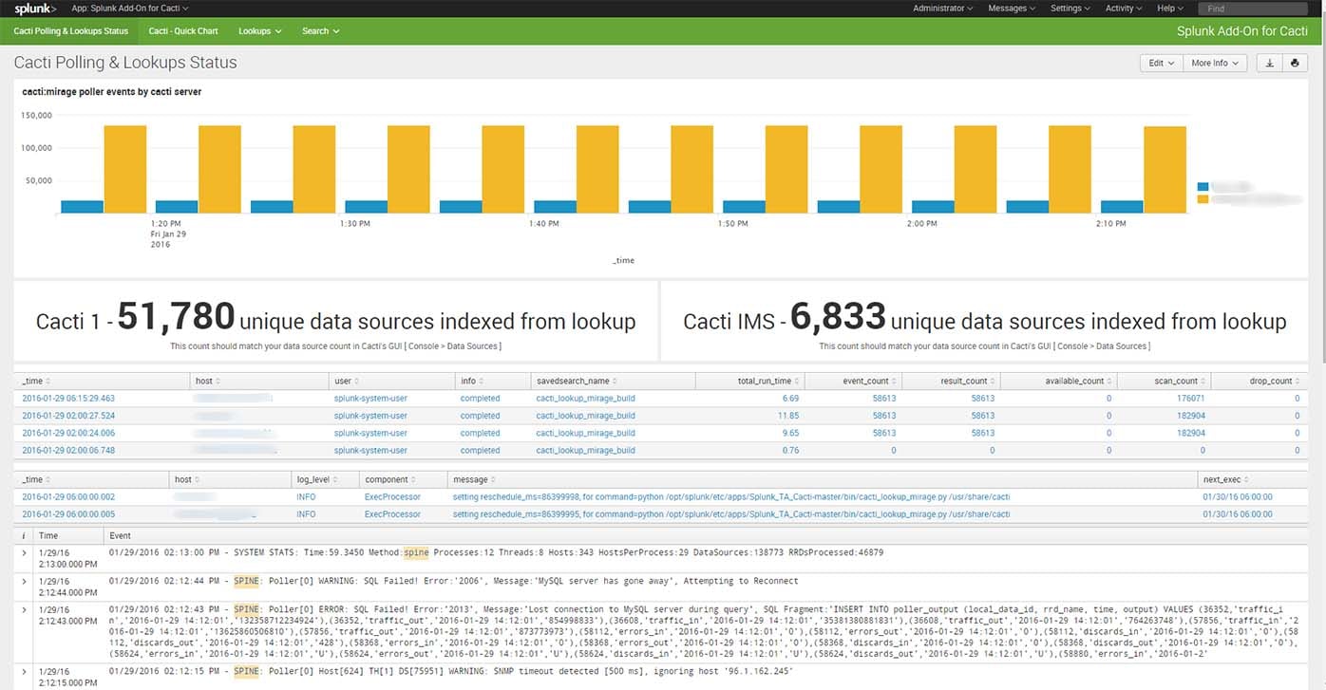This screenshot has width=1326, height=690.
Task: Sort by the component column
Action: point(390,479)
